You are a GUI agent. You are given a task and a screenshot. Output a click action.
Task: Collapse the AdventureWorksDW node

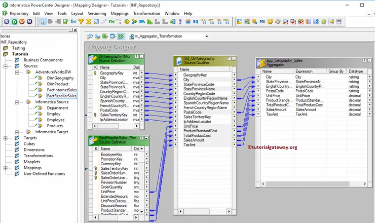(x=17, y=72)
